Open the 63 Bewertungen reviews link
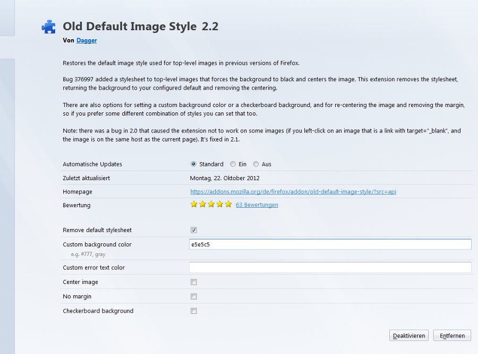 (x=257, y=205)
